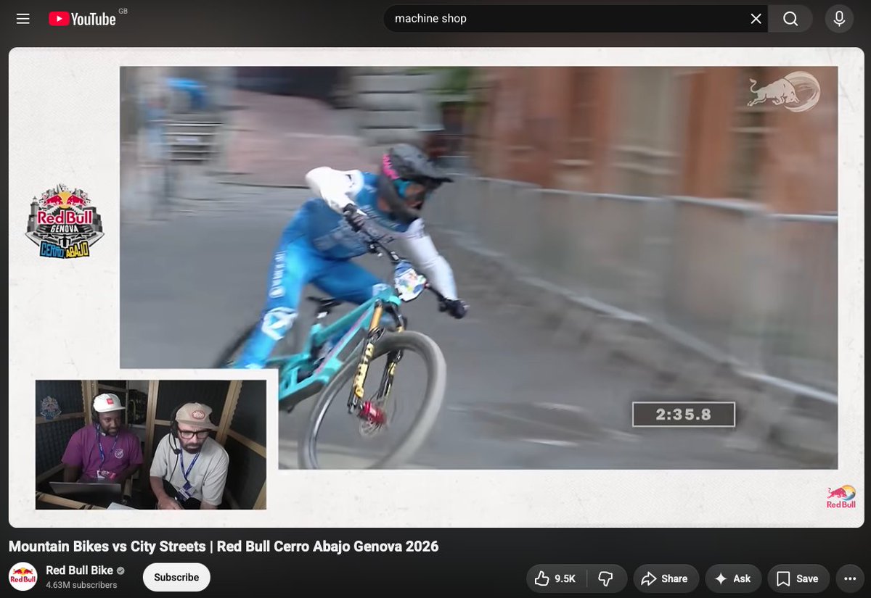Open the hamburger guide menu
Viewport: 871px width, 598px height.
[23, 19]
